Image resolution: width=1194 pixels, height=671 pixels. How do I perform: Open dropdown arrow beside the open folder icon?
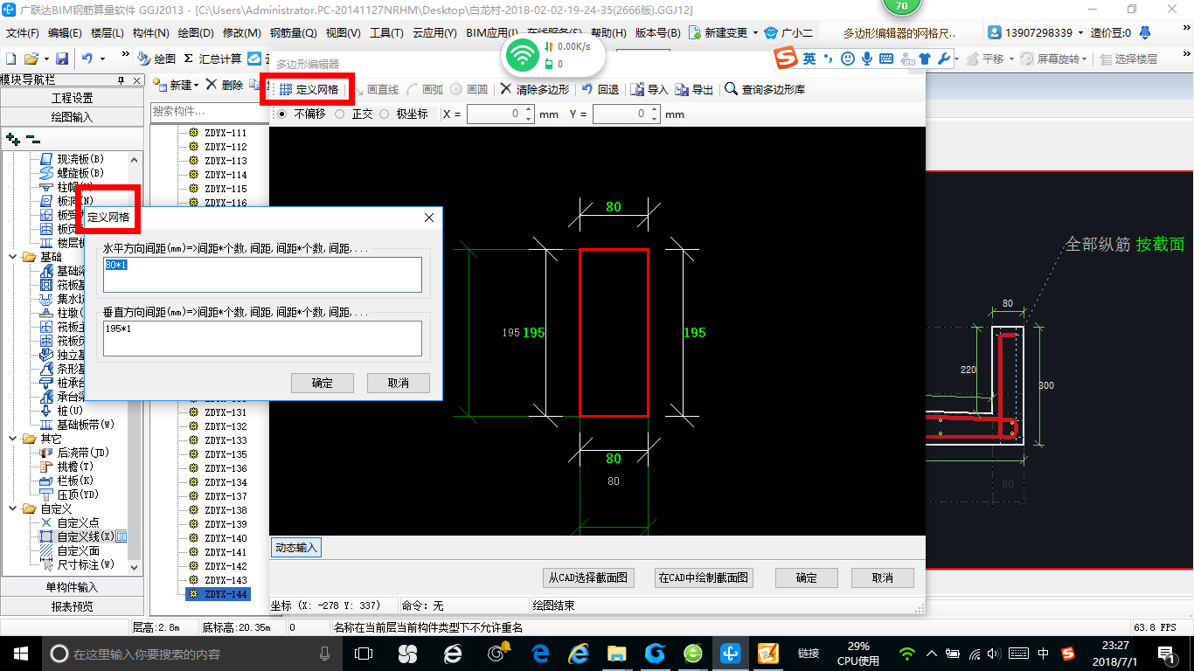(x=45, y=59)
